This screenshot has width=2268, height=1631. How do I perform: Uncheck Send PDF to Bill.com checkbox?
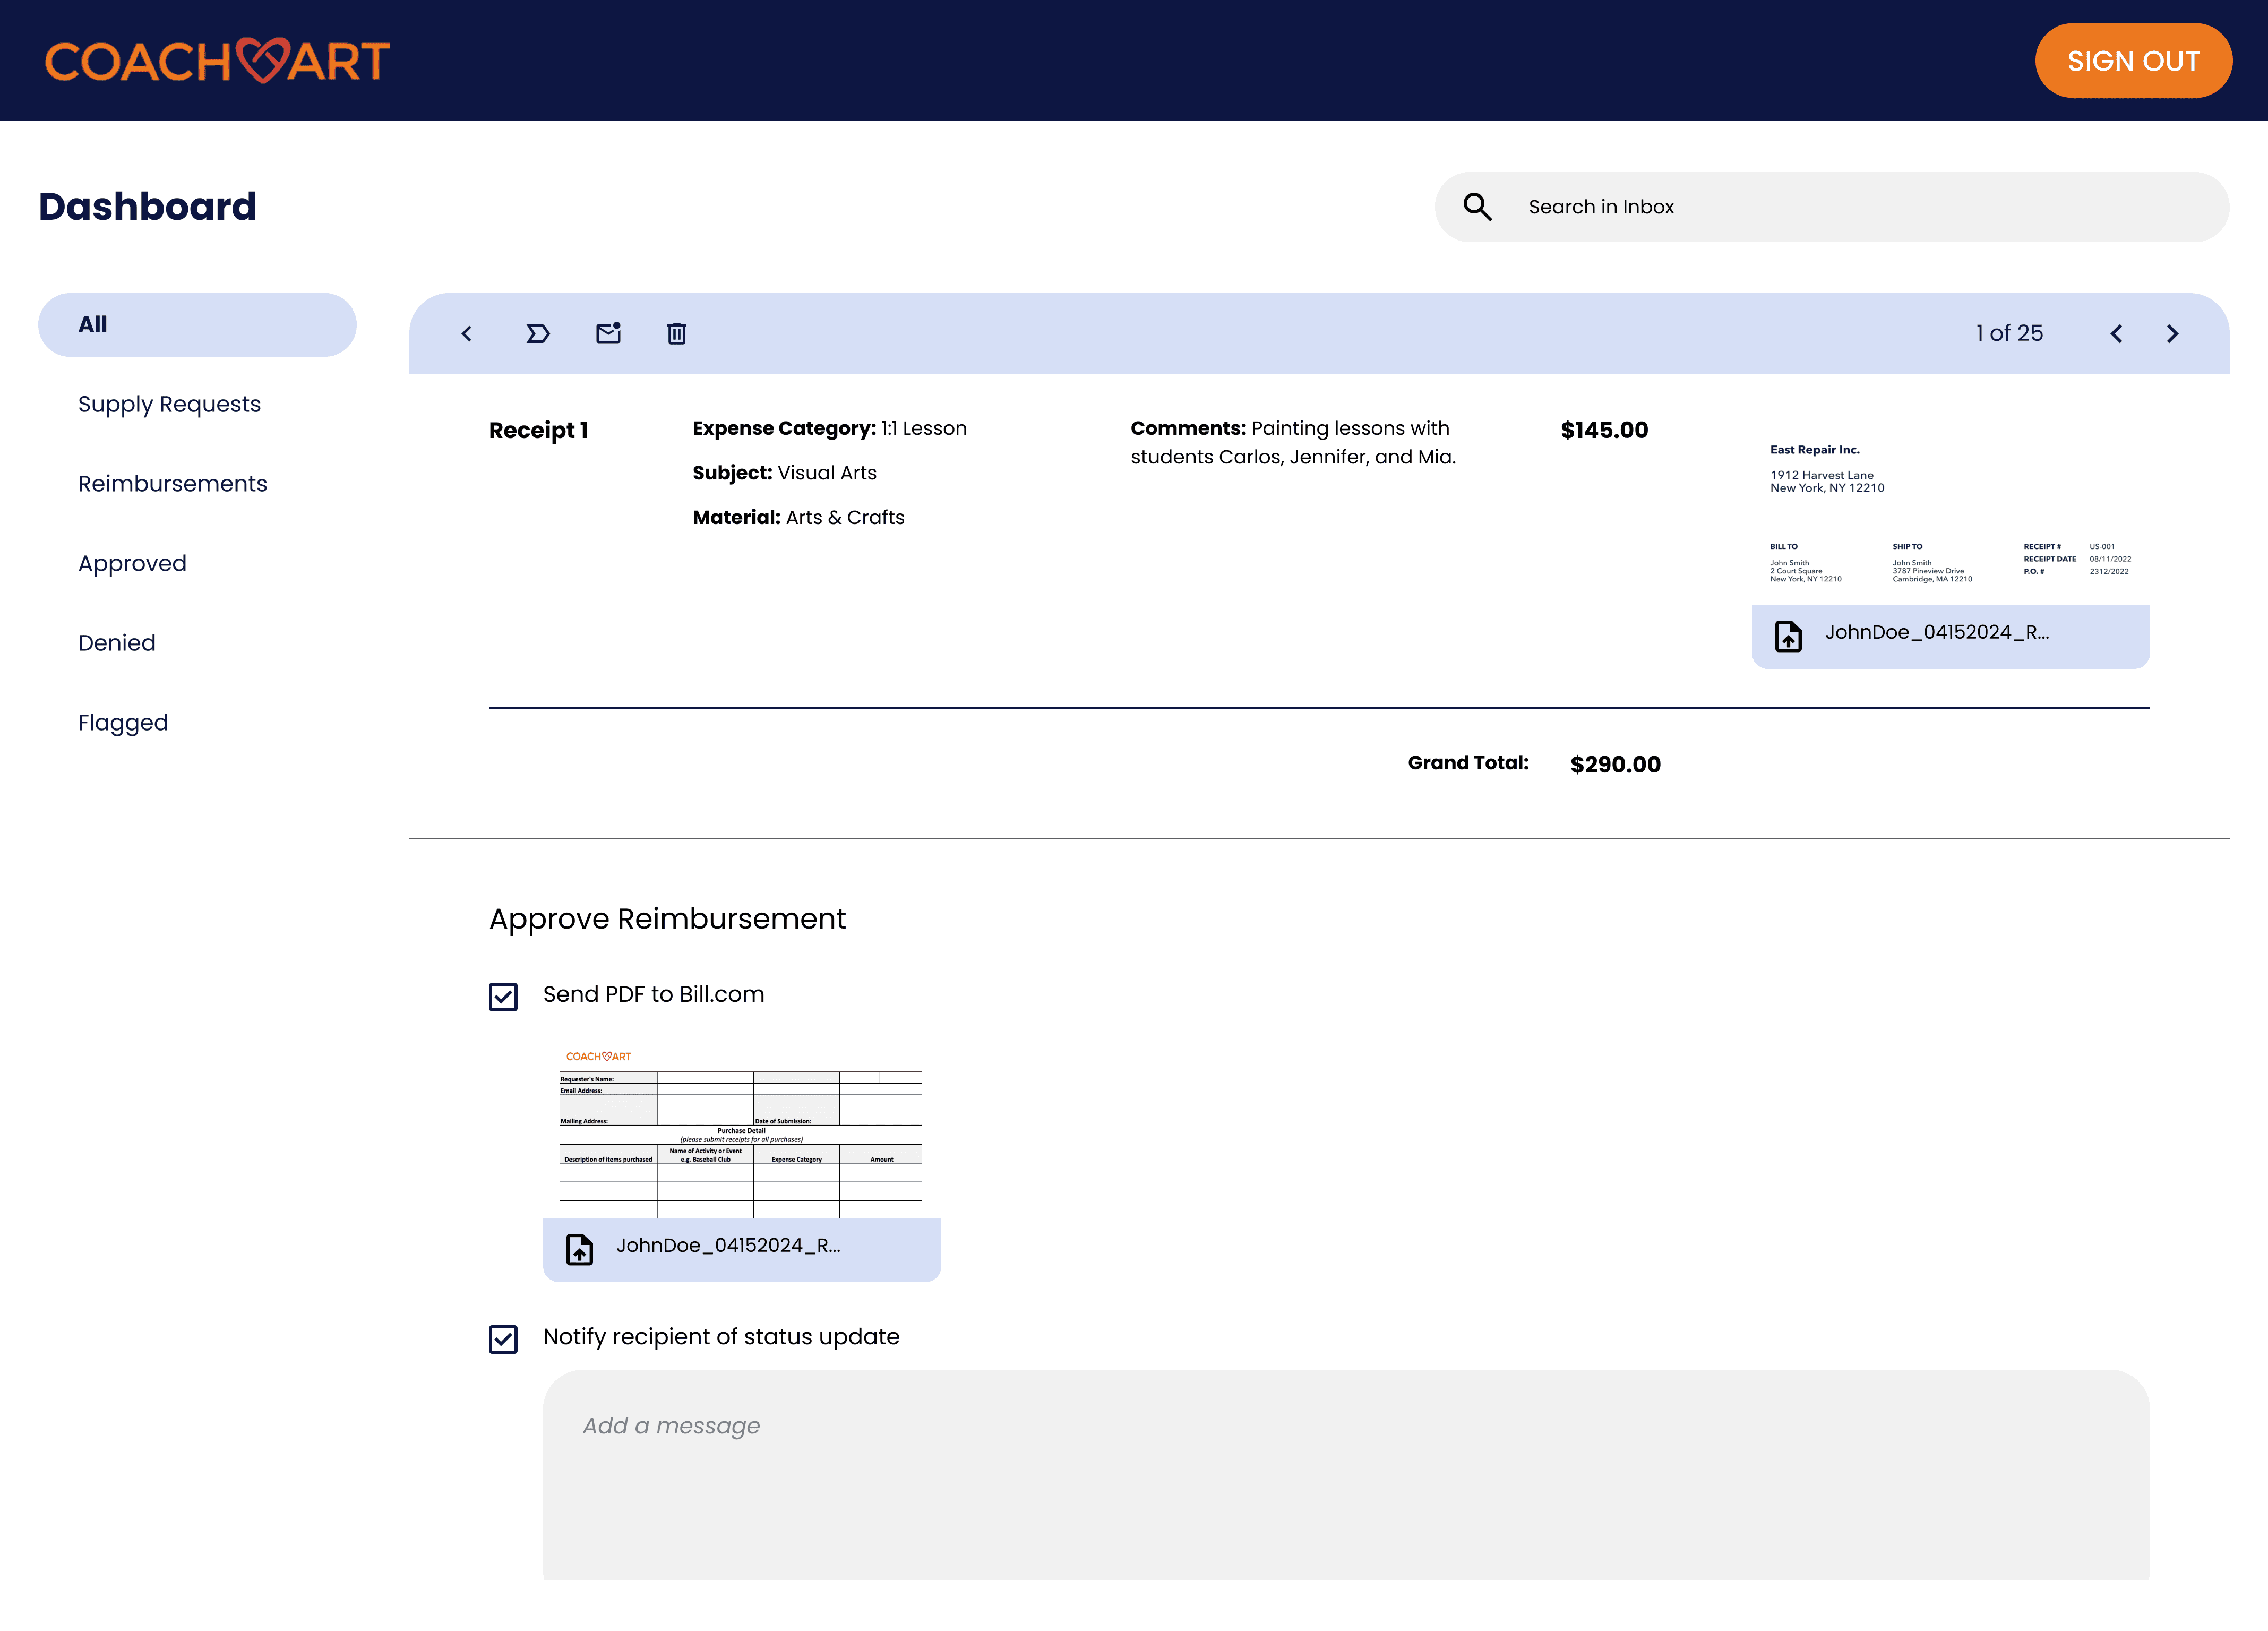[x=503, y=997]
